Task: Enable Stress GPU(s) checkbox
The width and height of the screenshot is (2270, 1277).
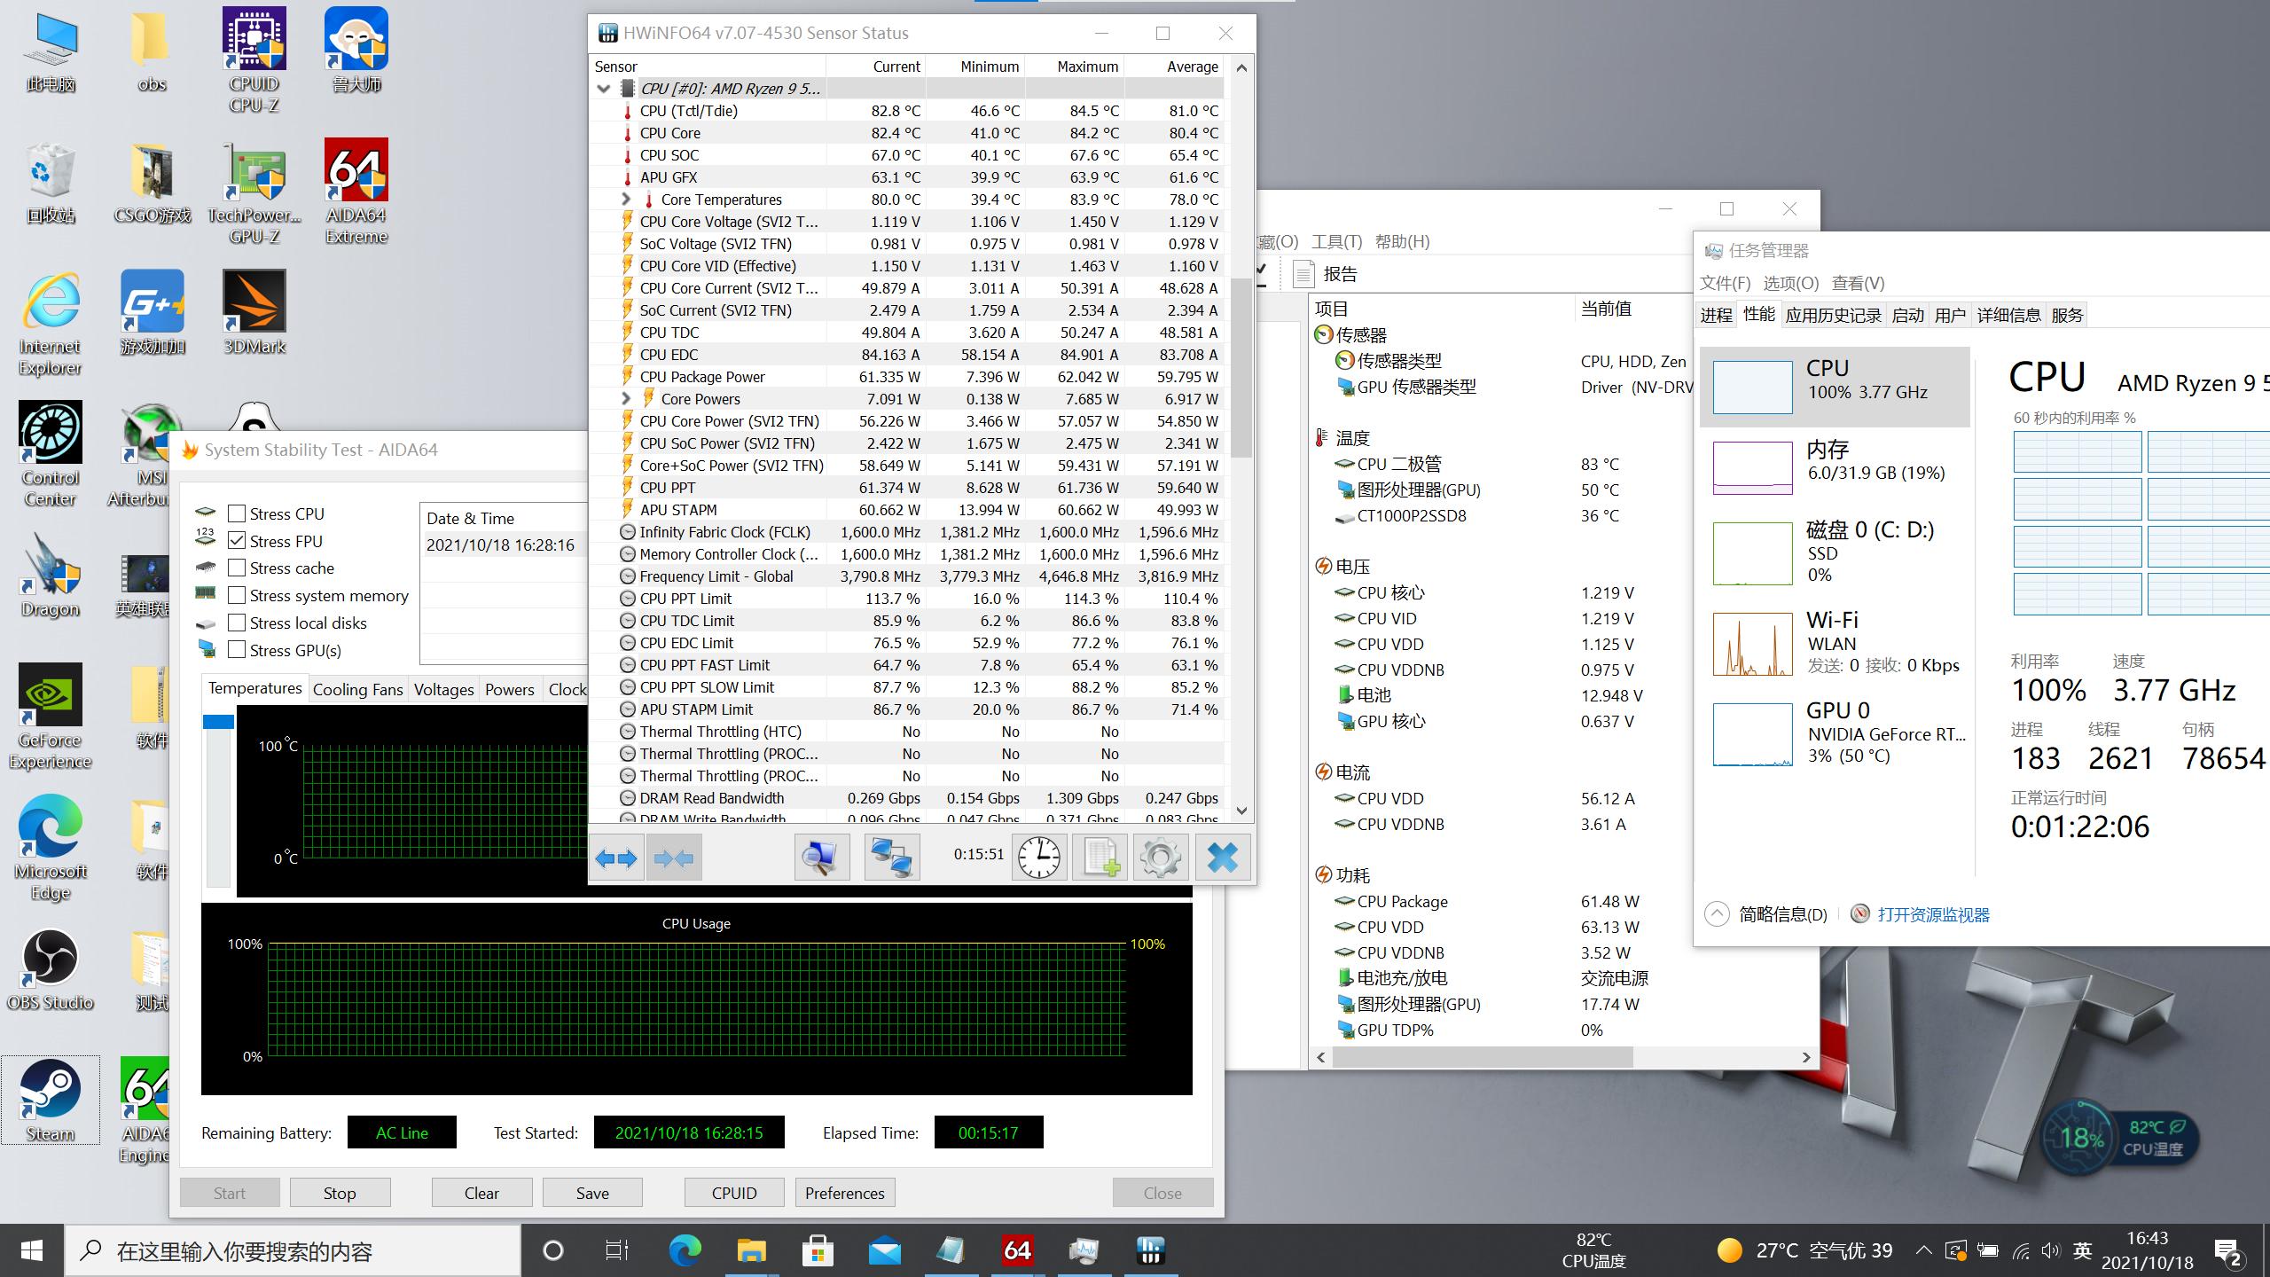Action: 237,650
